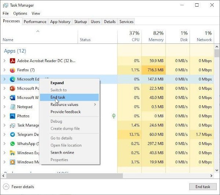
Task: Click the Fewer details label
Action: pos(23,187)
